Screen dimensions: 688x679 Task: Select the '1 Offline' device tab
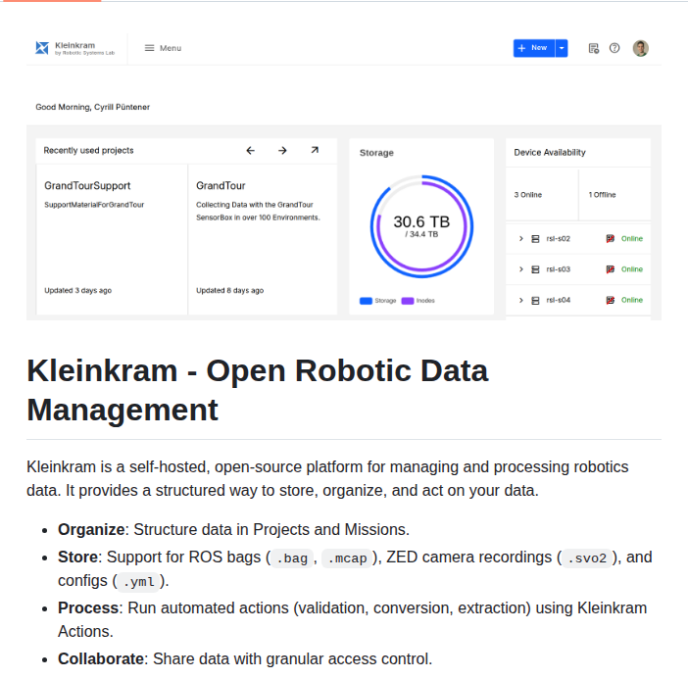click(614, 194)
